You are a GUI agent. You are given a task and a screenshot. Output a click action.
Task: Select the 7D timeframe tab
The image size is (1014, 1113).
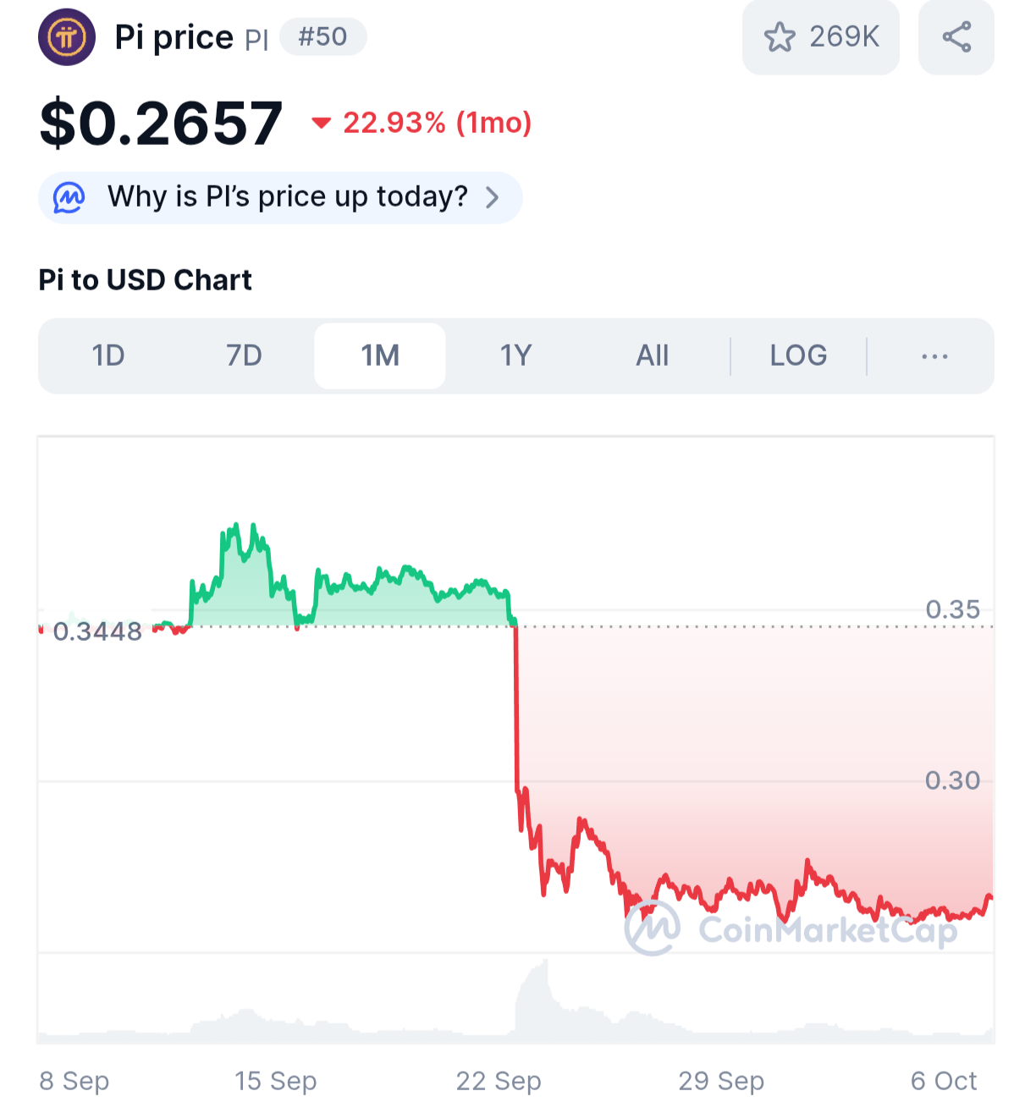coord(244,356)
